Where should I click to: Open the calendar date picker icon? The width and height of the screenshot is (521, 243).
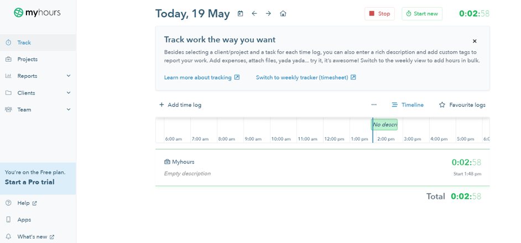(240, 14)
